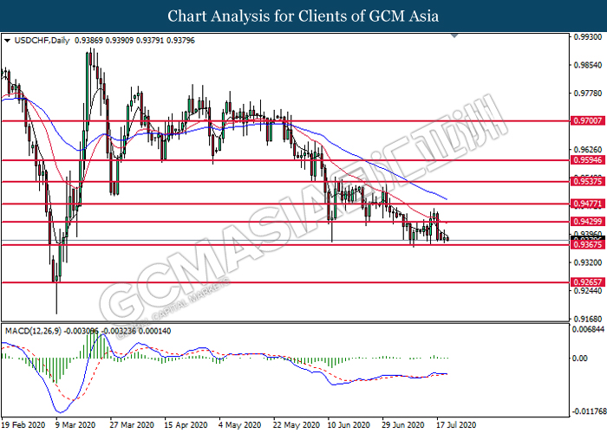
Task: Click the 0.99300 price axis value
Action: [x=588, y=37]
